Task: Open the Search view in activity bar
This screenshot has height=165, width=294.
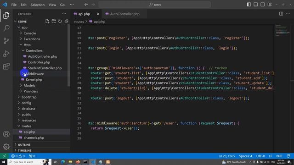Action: click(6, 28)
